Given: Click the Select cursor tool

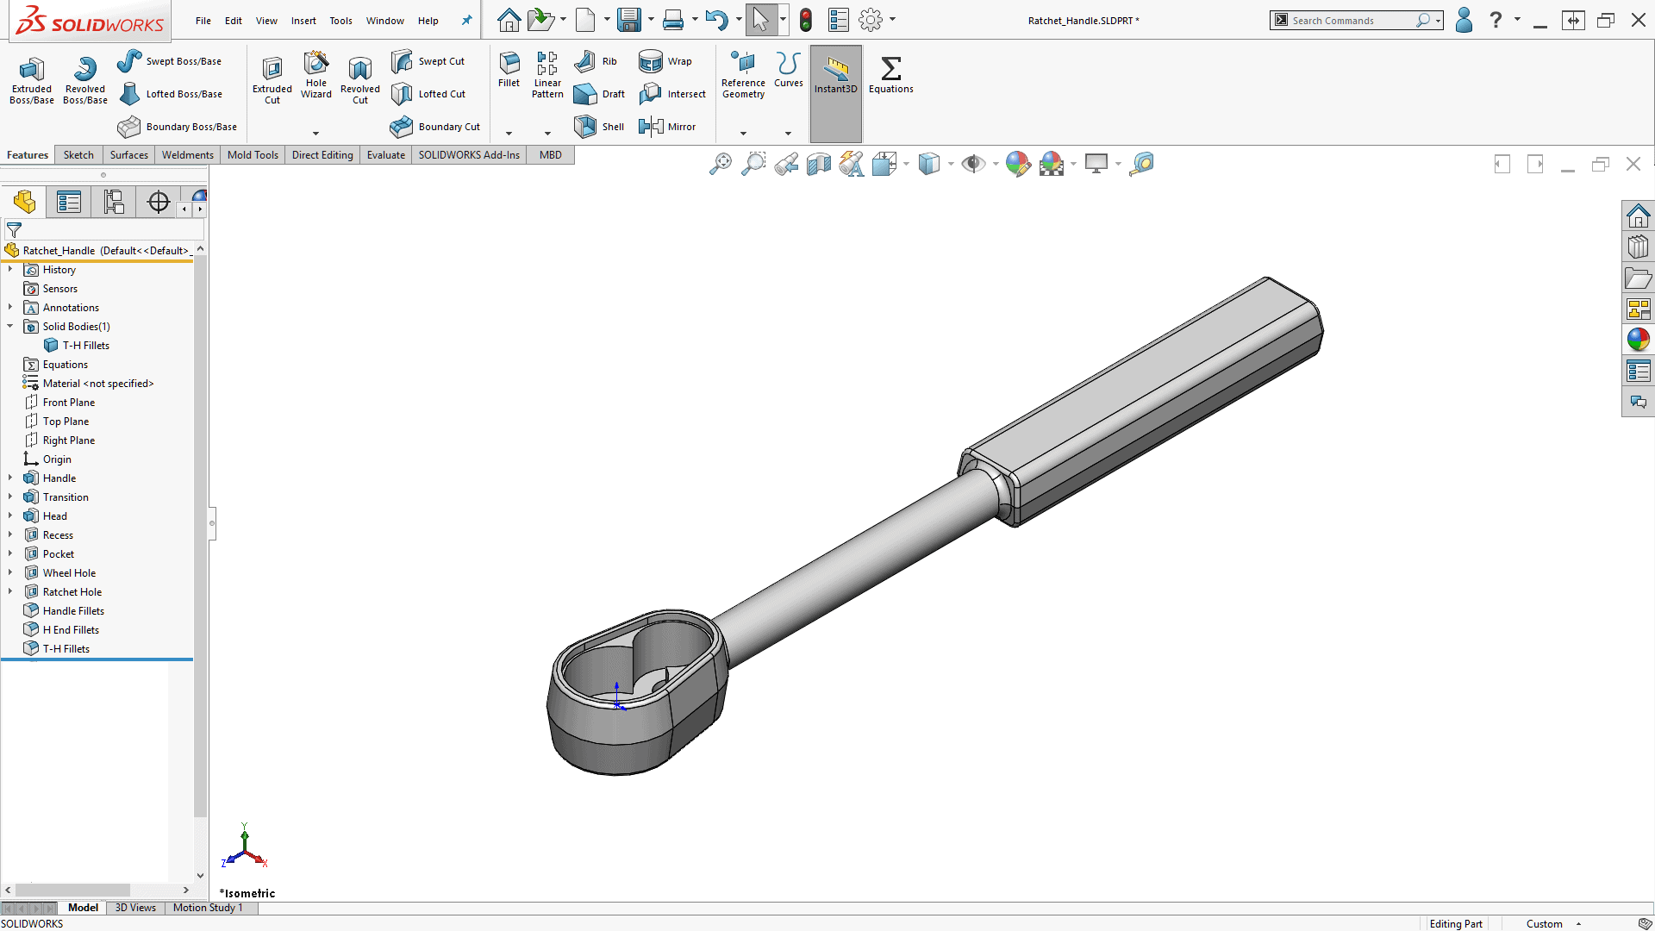Looking at the screenshot, I should click(x=760, y=20).
